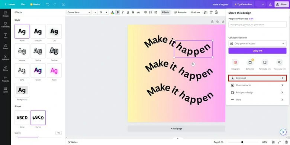This screenshot has width=290, height=145.
Task: Open the Uploads sidebar panel
Action: [5, 57]
